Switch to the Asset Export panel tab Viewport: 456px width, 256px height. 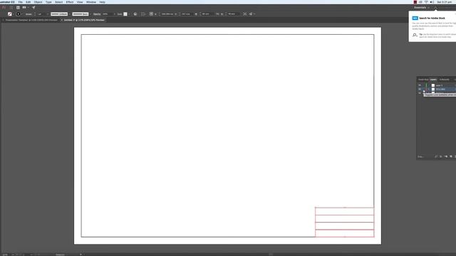coord(423,80)
